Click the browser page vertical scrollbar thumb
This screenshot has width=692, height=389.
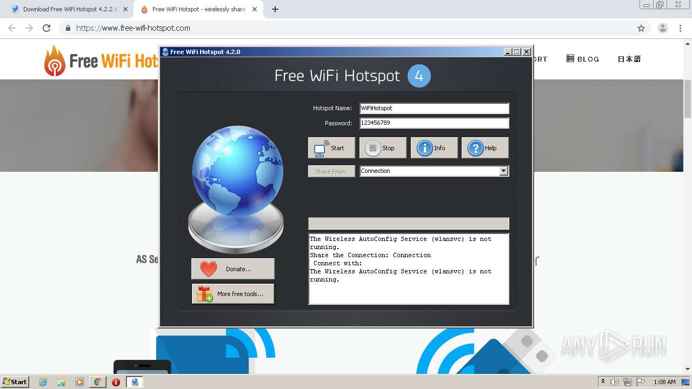[688, 98]
